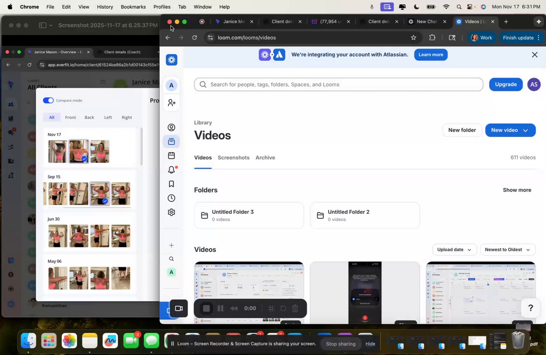Open the bookmark icon in Loom sidebar
546x355 pixels.
click(171, 184)
